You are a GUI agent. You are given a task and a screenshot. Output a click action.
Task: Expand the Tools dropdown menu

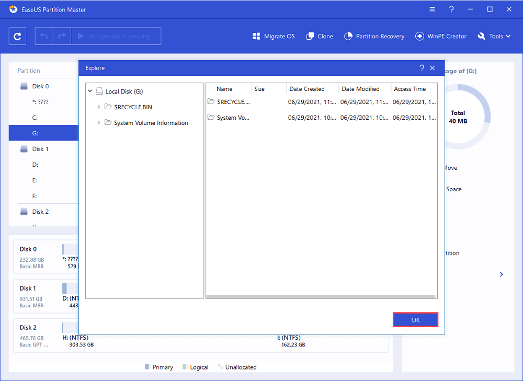494,37
